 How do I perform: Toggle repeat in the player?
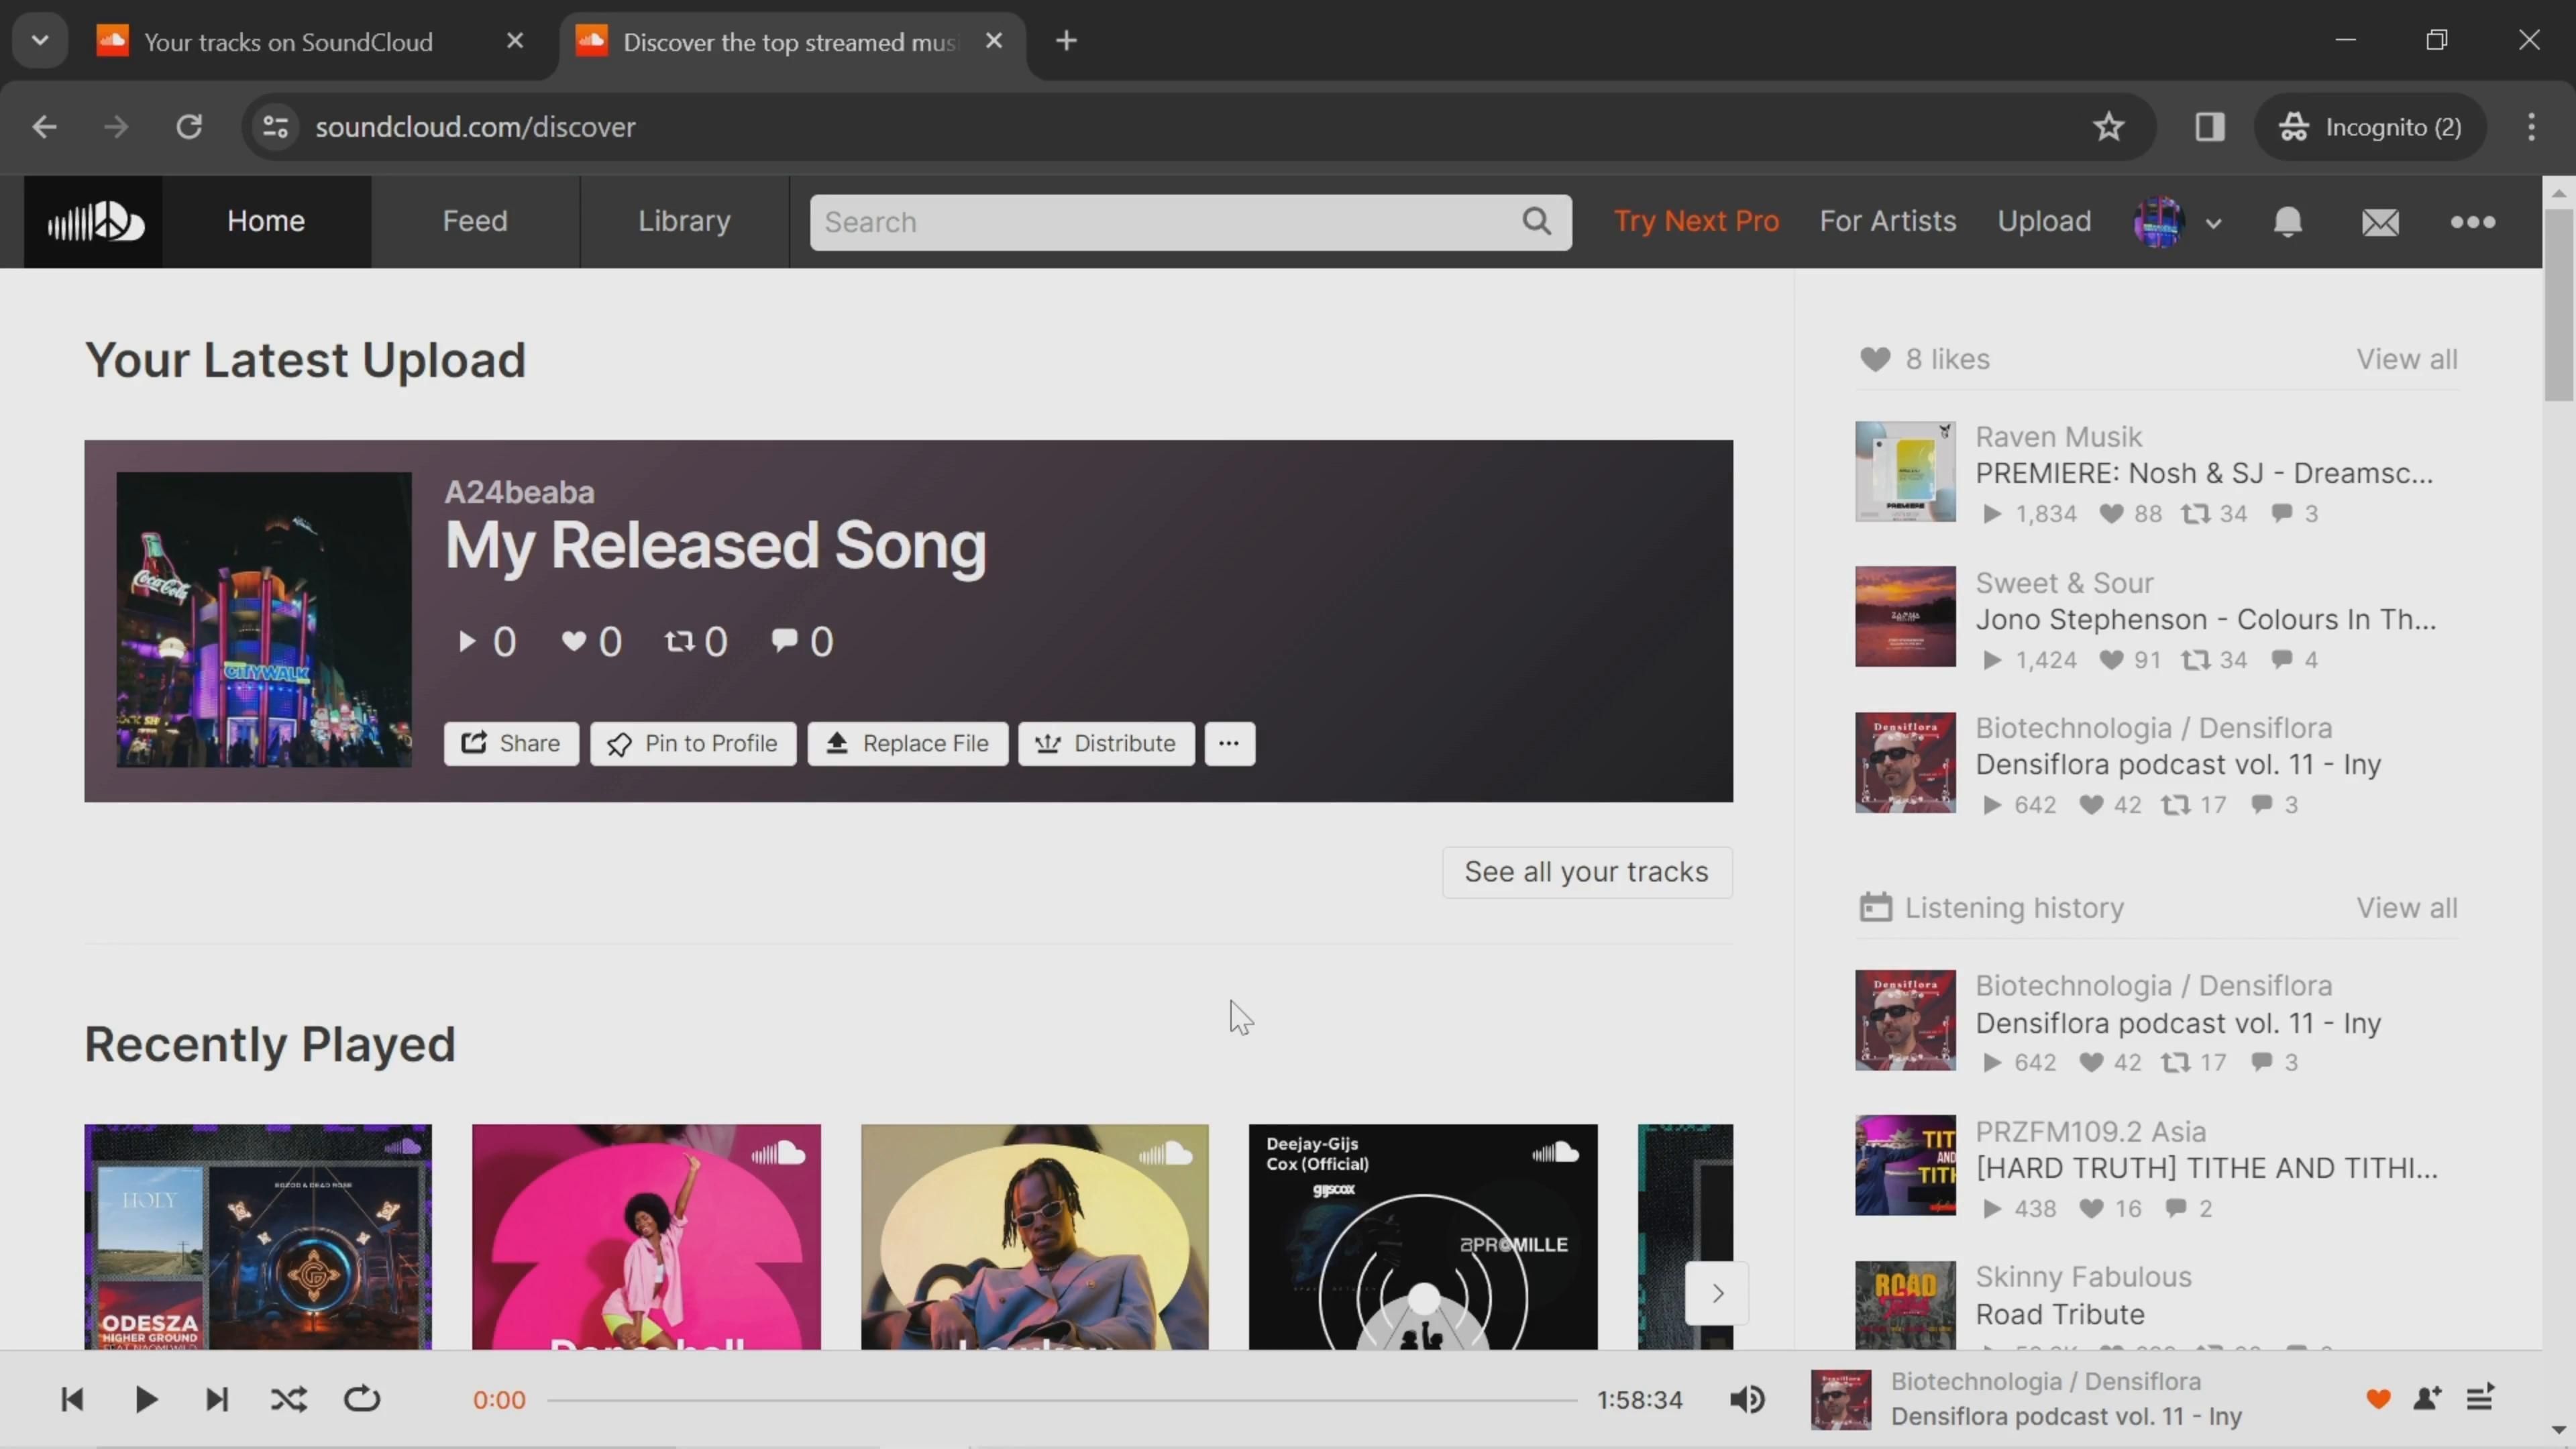[x=362, y=1399]
